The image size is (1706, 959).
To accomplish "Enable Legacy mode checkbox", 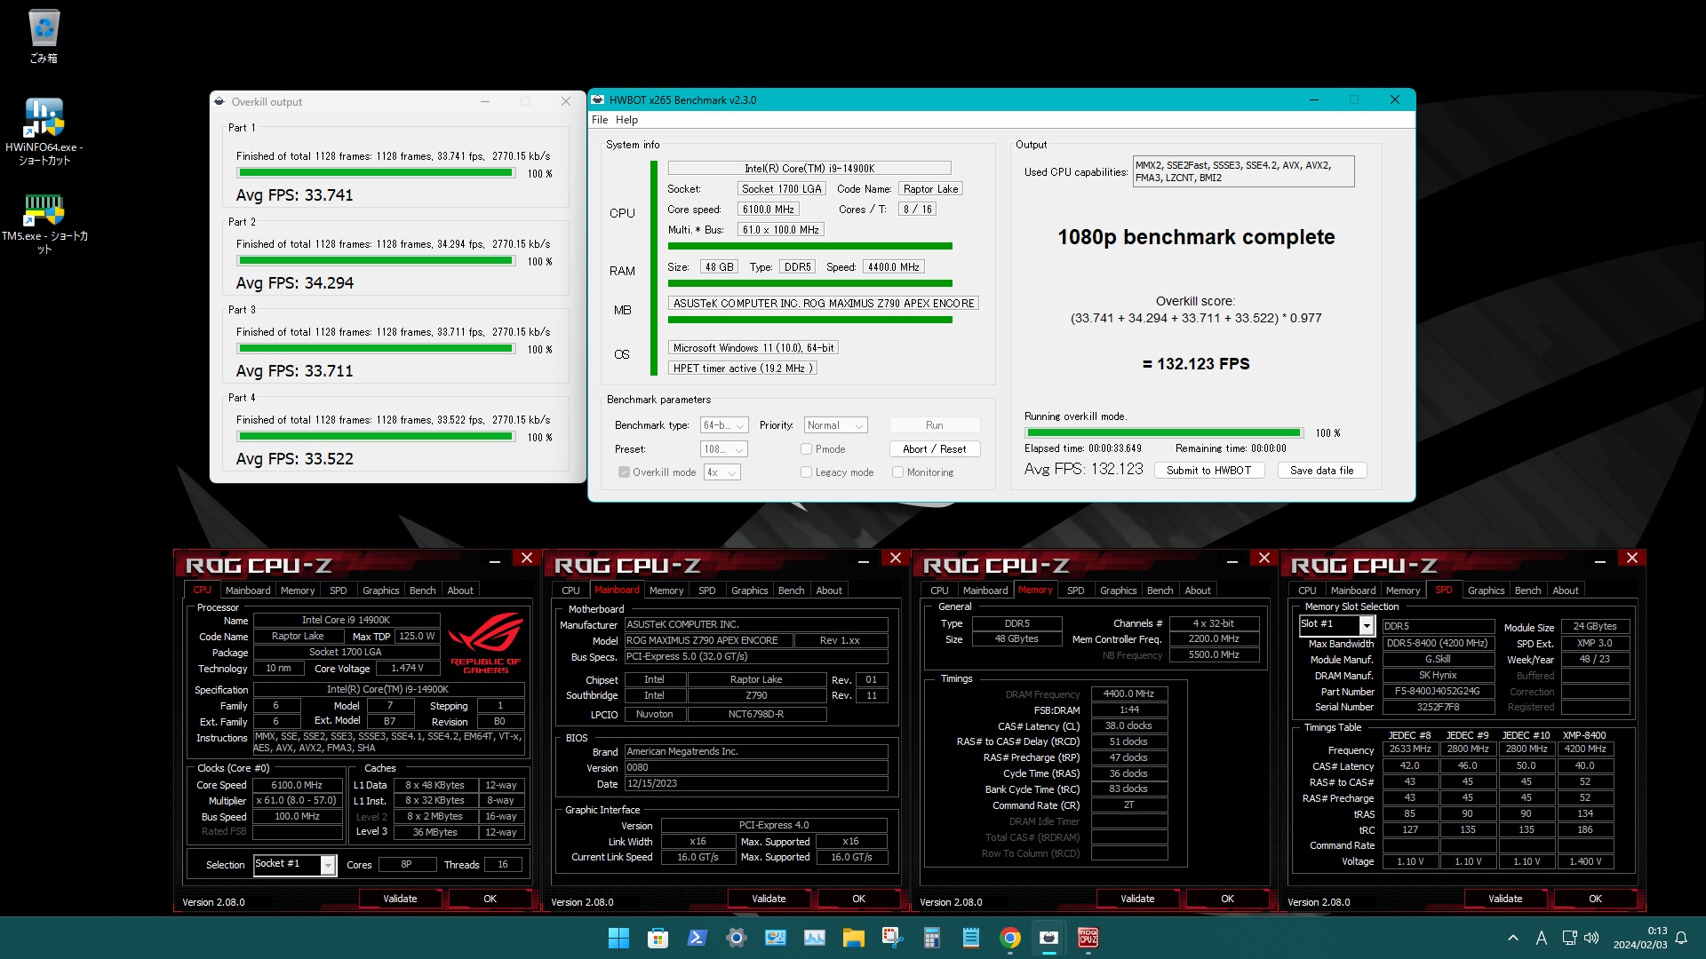I will click(x=806, y=472).
